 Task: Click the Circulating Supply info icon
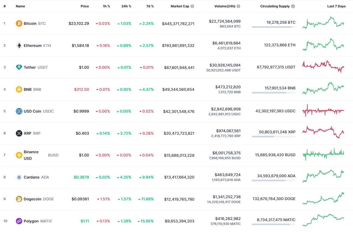click(x=293, y=6)
